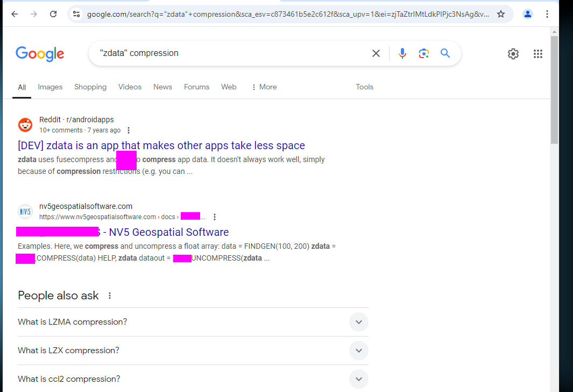
Task: Switch to the Videos tab
Action: click(x=130, y=87)
